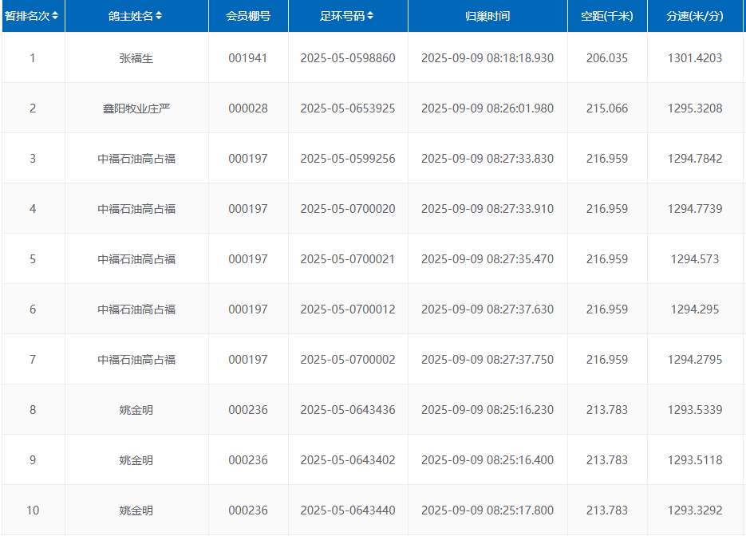Click the 分速(米/分) column header

click(695, 16)
